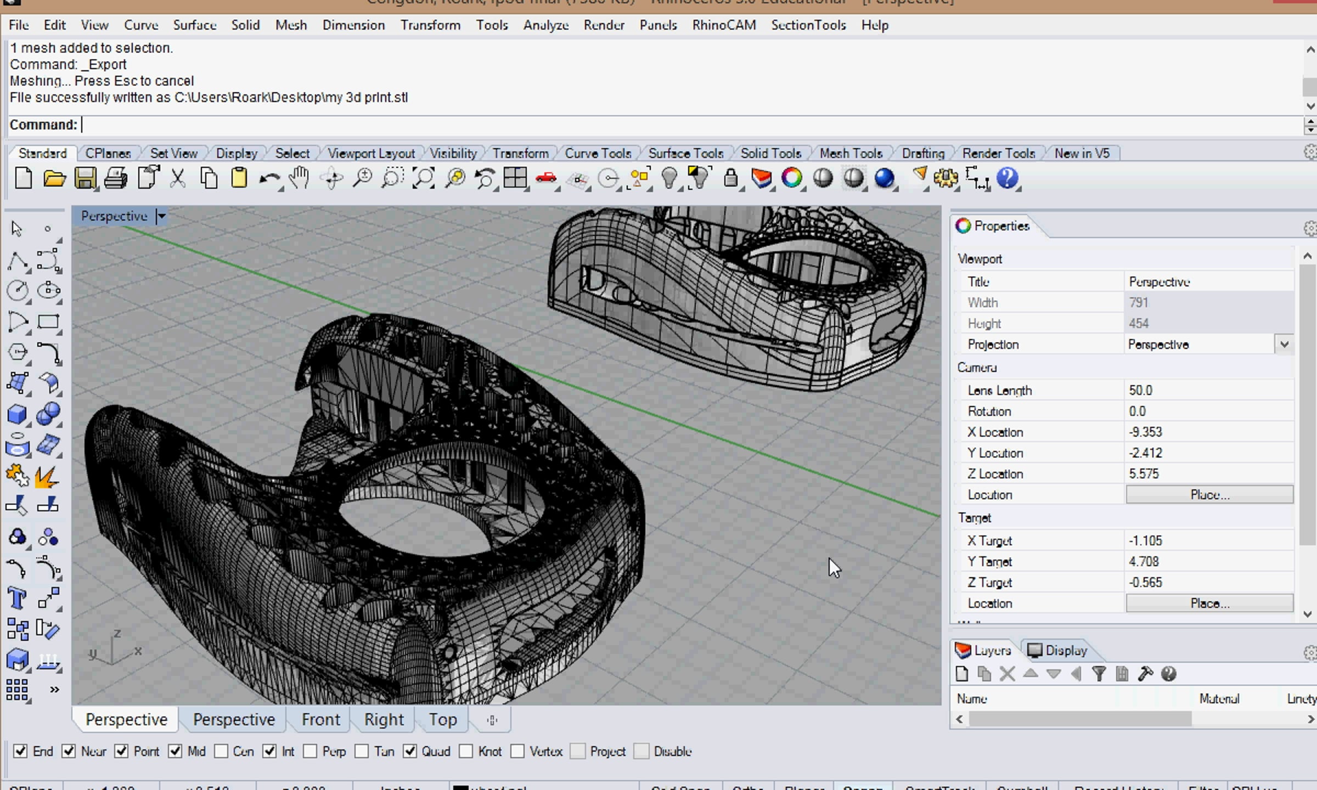
Task: Expand the Projection dropdown in Properties
Action: click(x=1284, y=345)
